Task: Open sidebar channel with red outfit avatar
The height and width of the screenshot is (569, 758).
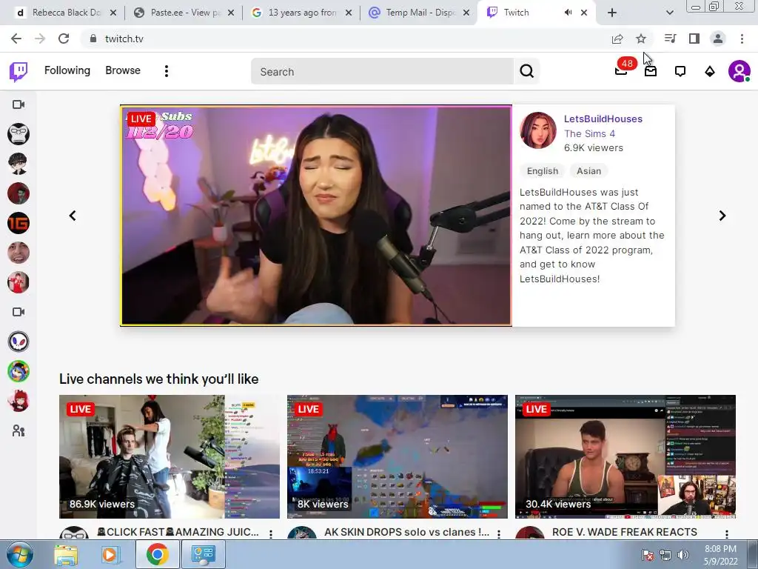Action: click(x=19, y=282)
